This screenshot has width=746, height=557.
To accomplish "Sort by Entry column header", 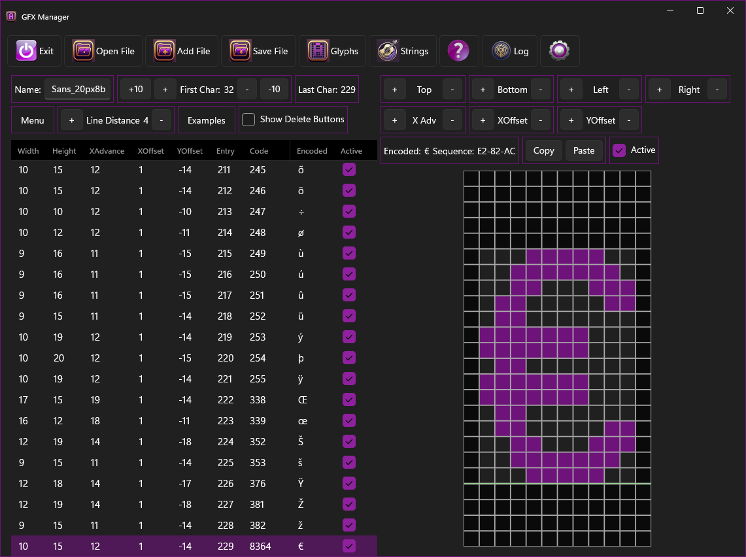I will coord(225,151).
